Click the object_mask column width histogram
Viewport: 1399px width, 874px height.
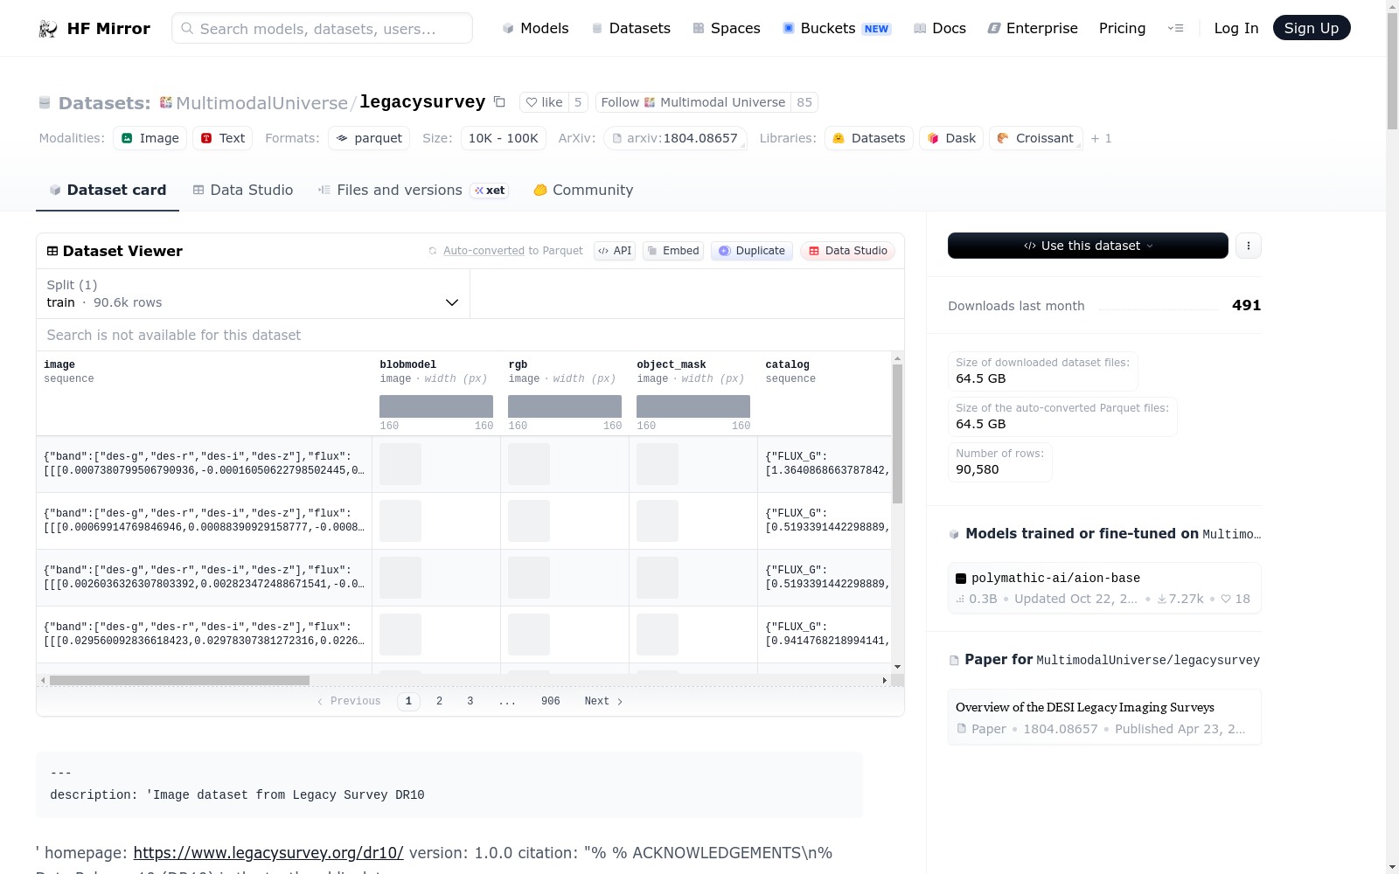[x=693, y=406]
